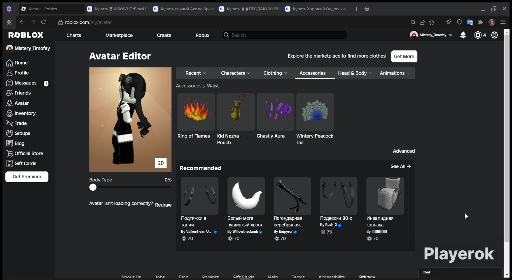Image resolution: width=512 pixels, height=280 pixels.
Task: Open the Robux balance icon
Action: click(x=478, y=35)
